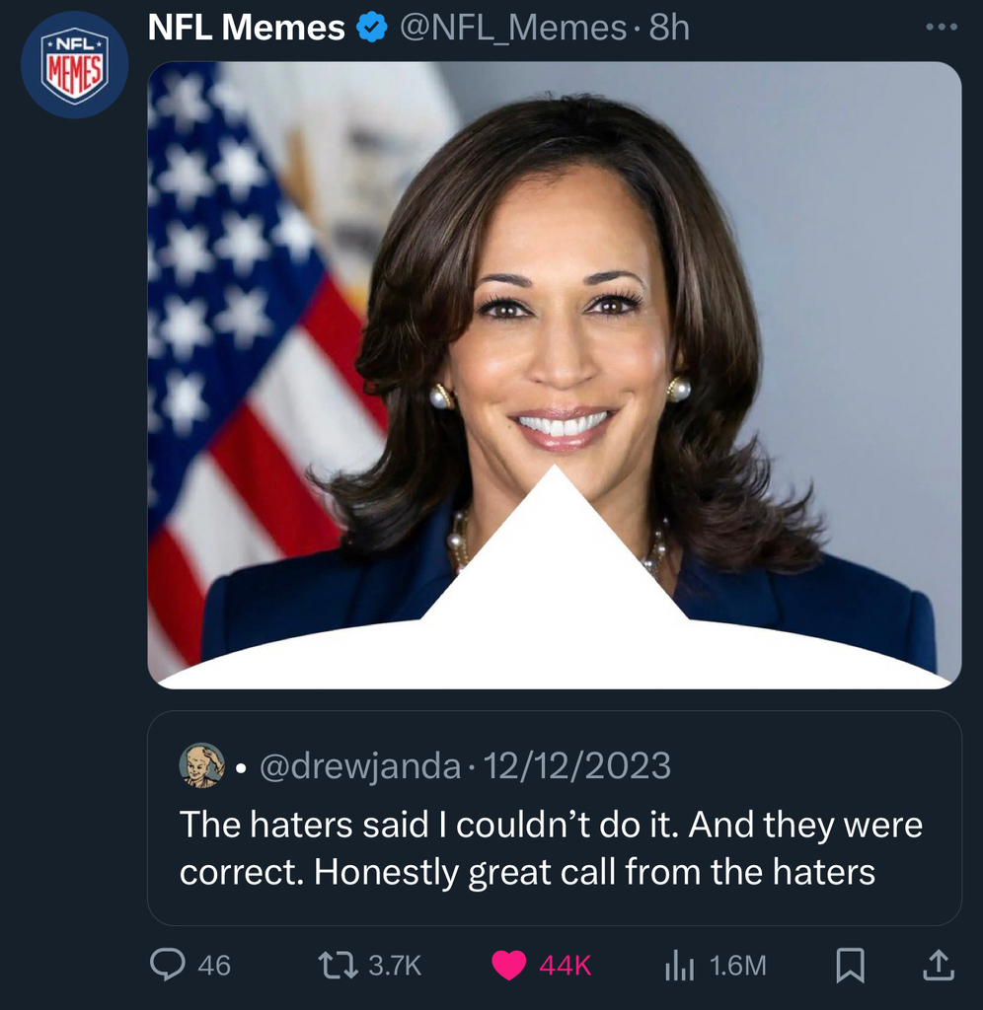Expand the tweet's portrait photo
Screen dimensions: 983x1010
point(554,375)
